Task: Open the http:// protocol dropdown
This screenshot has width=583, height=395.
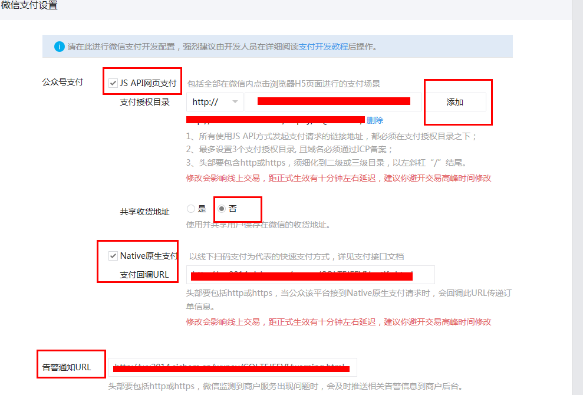Action: point(215,102)
